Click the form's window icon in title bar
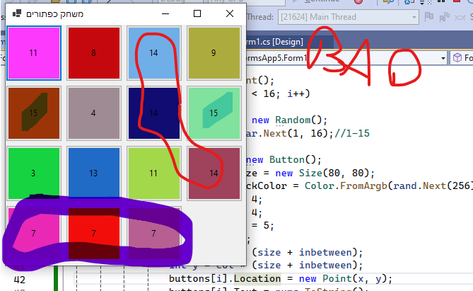 coord(17,13)
